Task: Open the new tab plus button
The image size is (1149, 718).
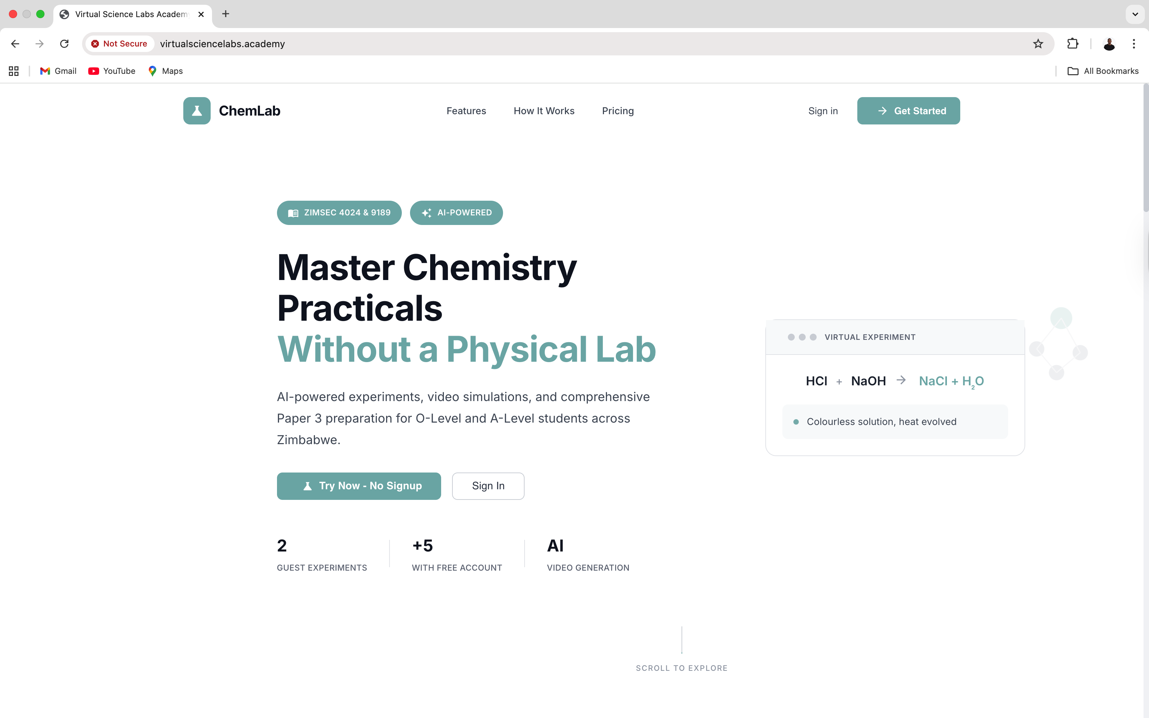Action: click(x=226, y=14)
